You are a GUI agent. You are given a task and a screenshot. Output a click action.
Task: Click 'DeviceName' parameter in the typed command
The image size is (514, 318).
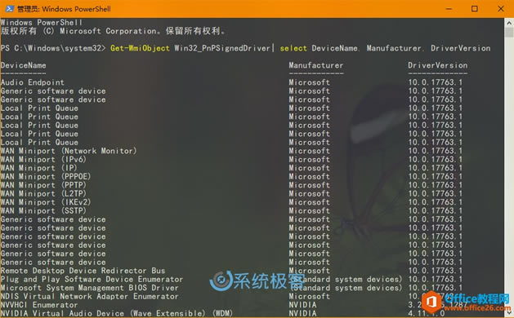coord(335,48)
